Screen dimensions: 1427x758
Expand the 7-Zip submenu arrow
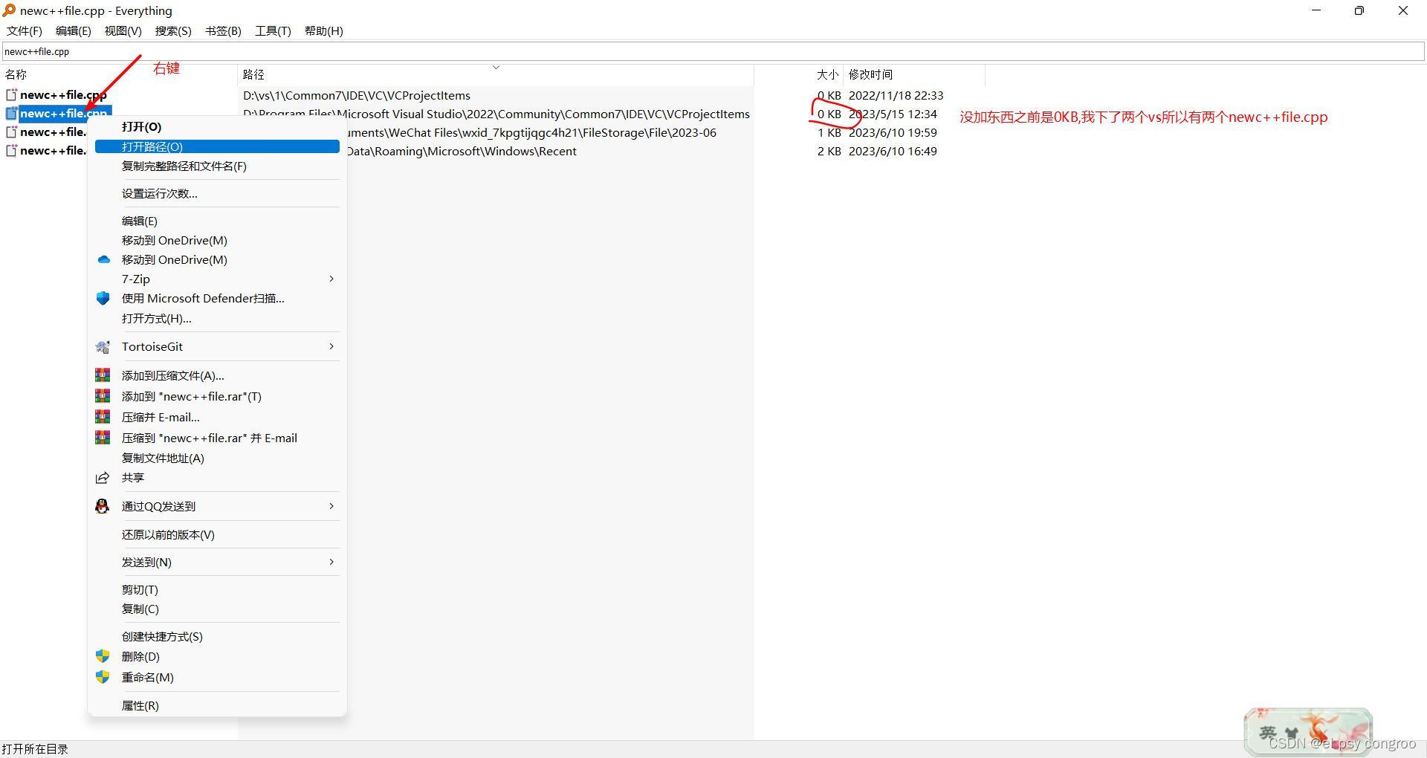click(x=331, y=279)
